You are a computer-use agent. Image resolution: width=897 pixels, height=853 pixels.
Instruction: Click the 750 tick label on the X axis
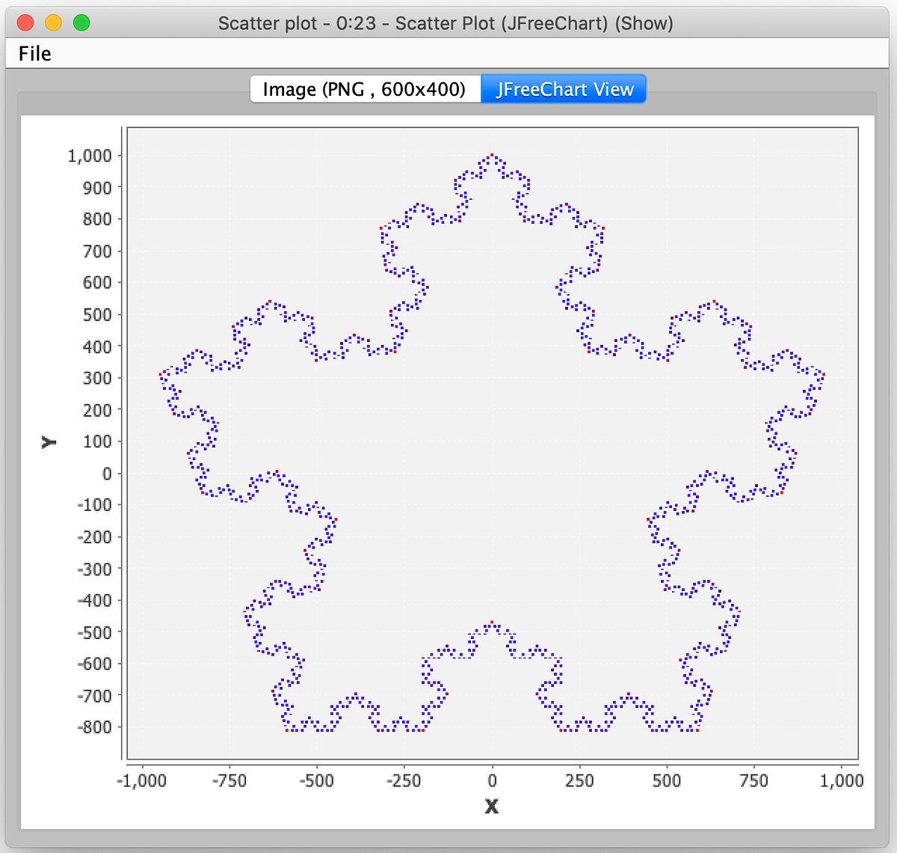[754, 780]
